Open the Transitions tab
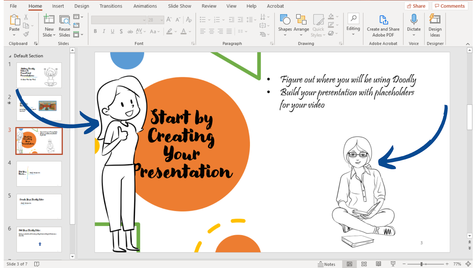The width and height of the screenshot is (476, 268). pyautogui.click(x=111, y=6)
